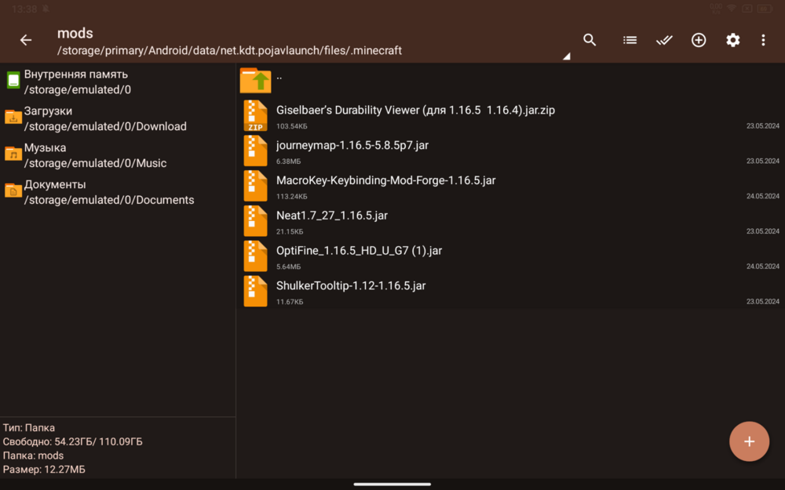Open Документы bookmark
Viewport: 785px width, 490px height.
coord(118,192)
